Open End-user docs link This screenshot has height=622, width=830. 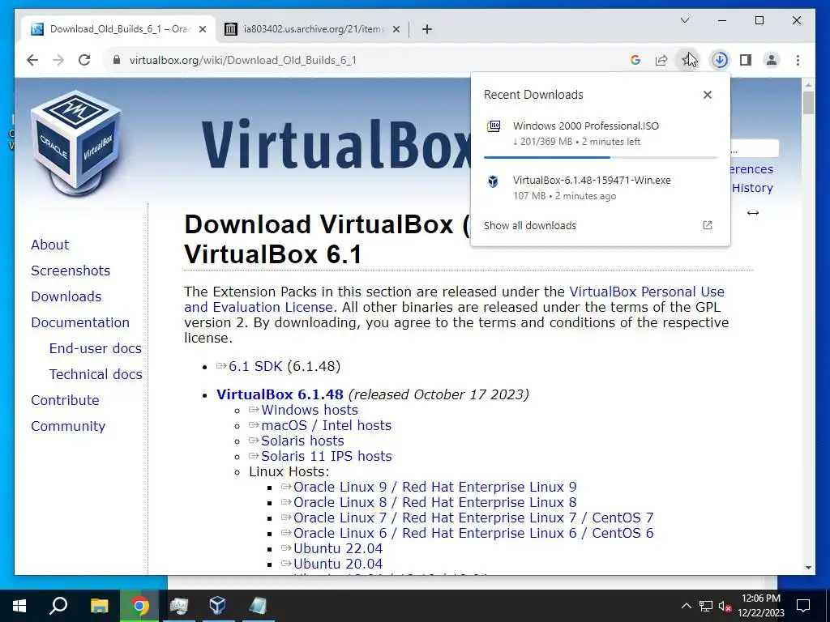click(x=96, y=348)
